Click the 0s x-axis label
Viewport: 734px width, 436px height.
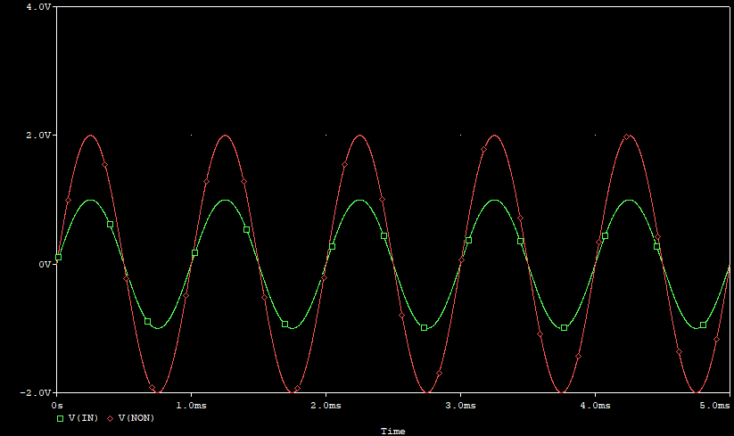click(x=57, y=406)
